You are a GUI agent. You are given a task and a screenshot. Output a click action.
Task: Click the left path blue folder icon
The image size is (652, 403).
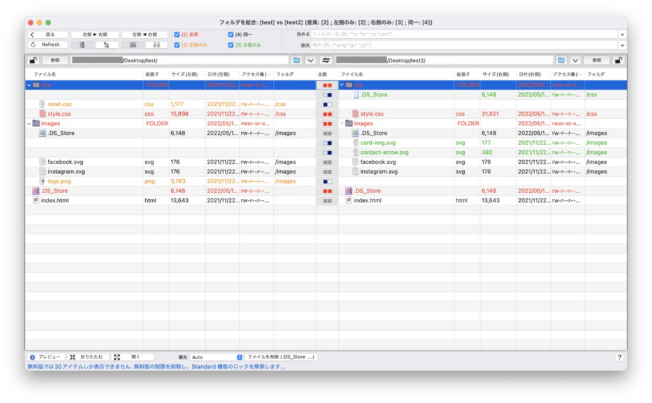(x=297, y=60)
